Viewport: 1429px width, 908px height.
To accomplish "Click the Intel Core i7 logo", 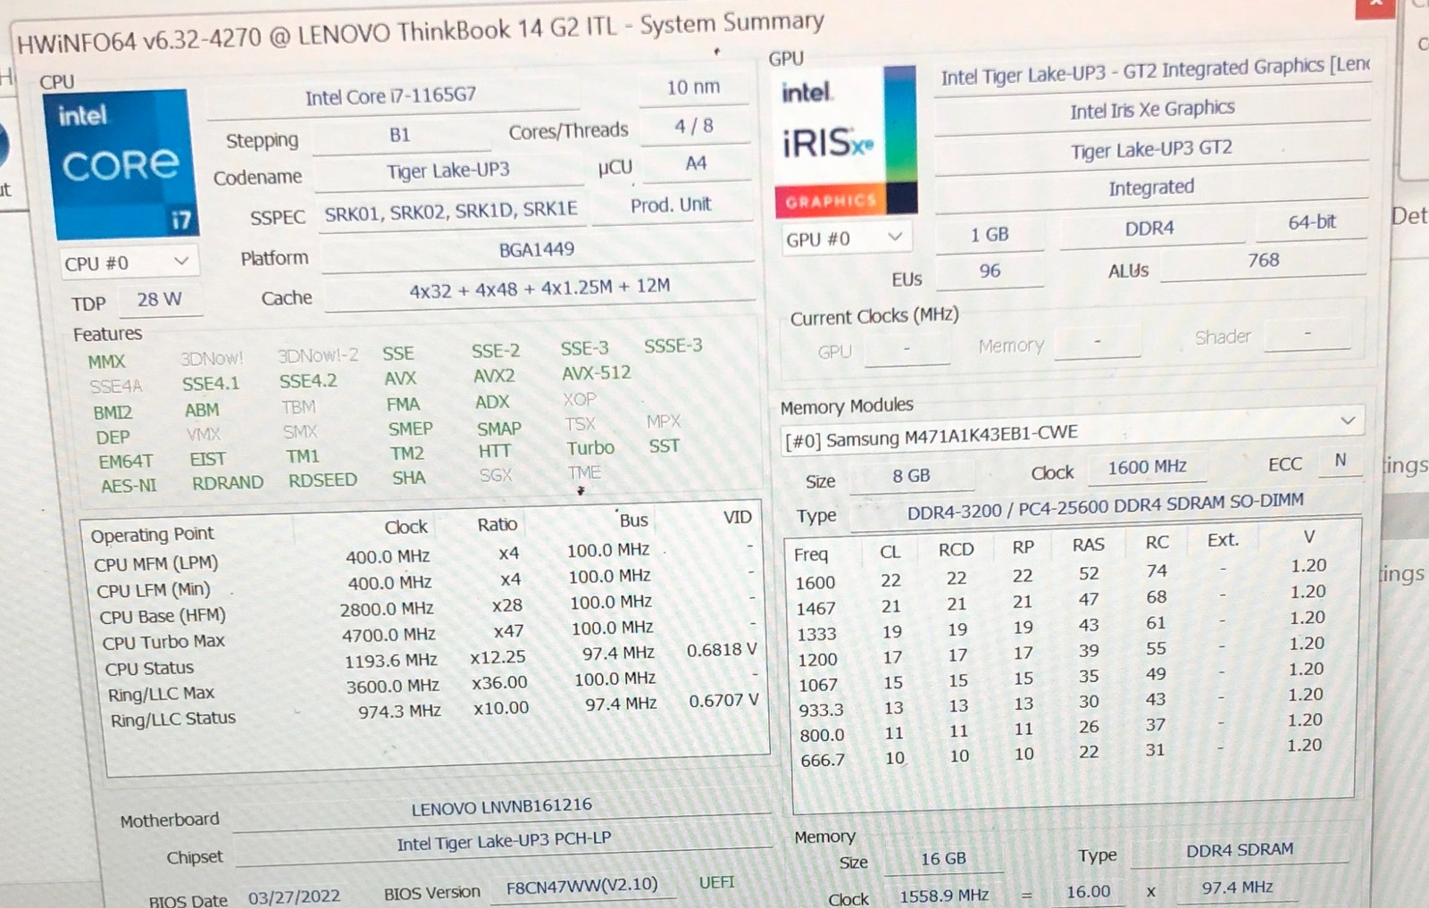I will [x=121, y=163].
